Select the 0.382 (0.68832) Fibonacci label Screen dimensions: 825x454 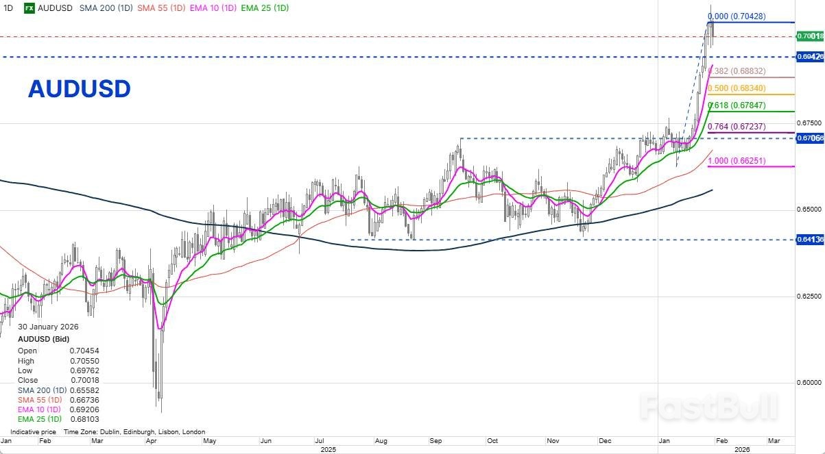[x=737, y=71]
